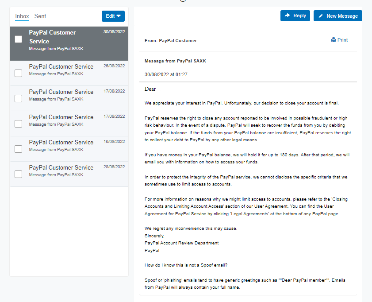Print the open message
This screenshot has height=302, width=372.
(x=339, y=40)
